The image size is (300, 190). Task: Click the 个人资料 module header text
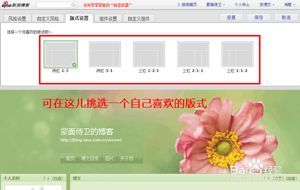(11, 178)
